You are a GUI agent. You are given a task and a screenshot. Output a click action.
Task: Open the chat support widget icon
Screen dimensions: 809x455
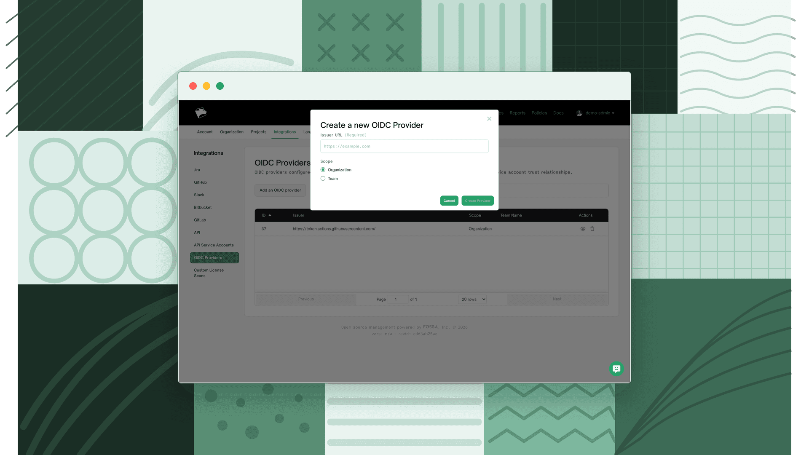click(616, 369)
